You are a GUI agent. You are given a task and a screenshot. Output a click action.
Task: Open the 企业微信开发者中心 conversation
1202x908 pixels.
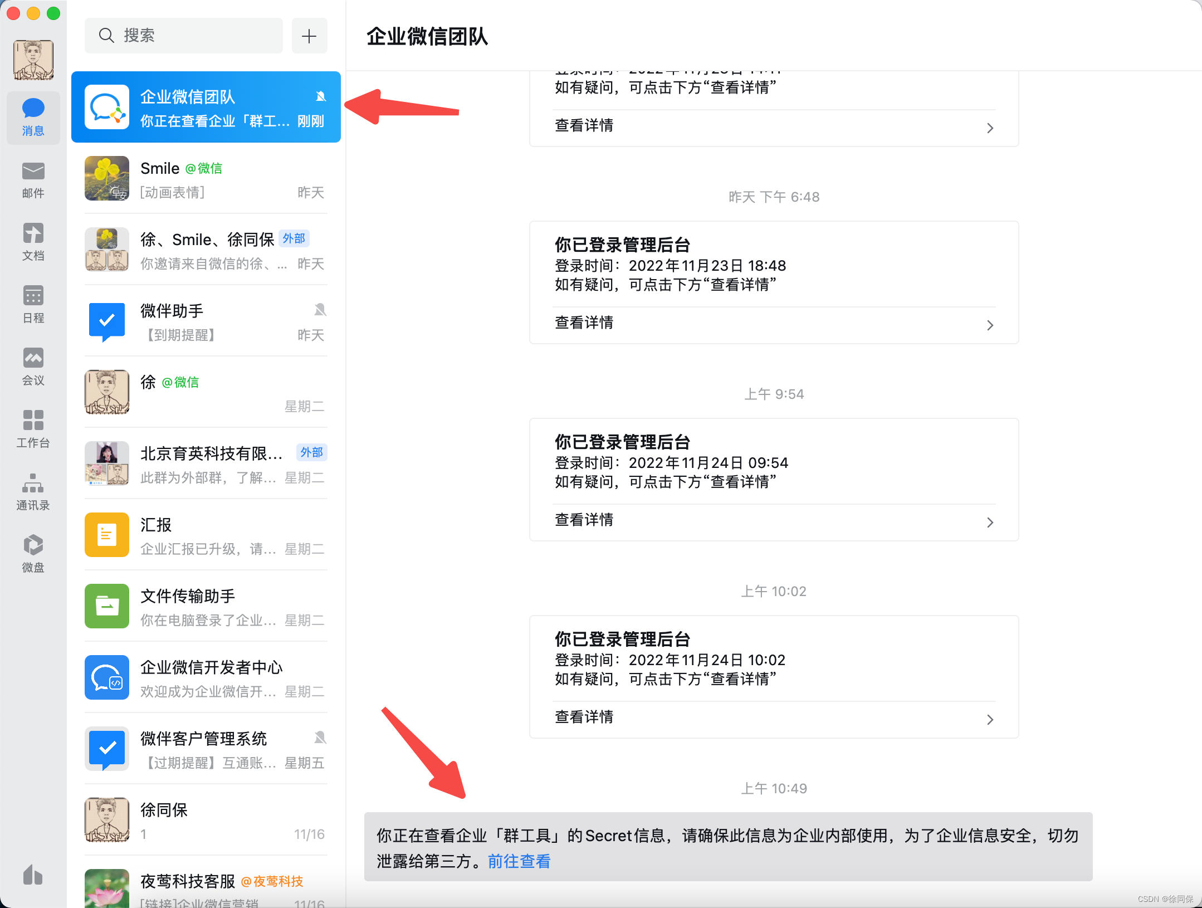tap(206, 677)
